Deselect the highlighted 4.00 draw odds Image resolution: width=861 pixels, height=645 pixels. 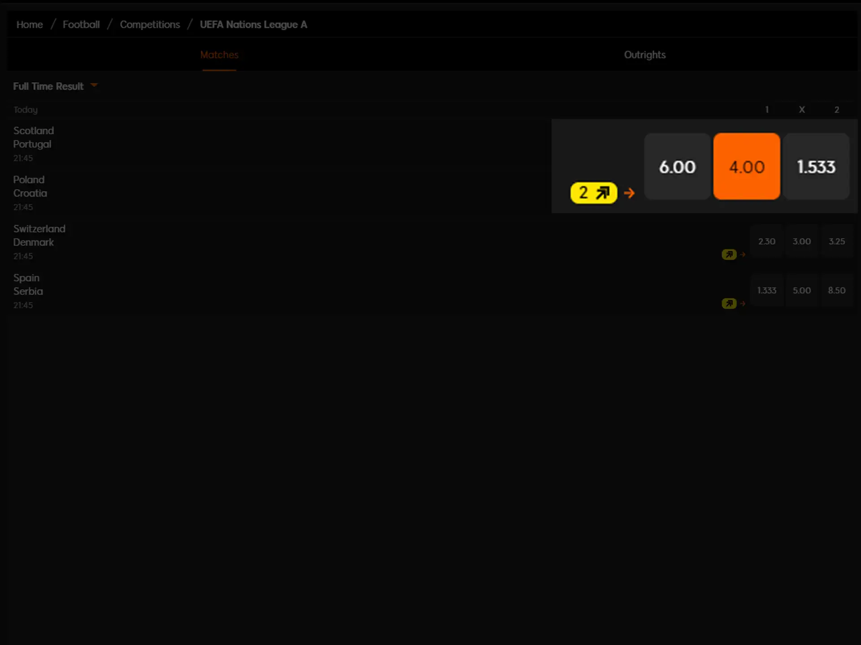click(x=747, y=166)
